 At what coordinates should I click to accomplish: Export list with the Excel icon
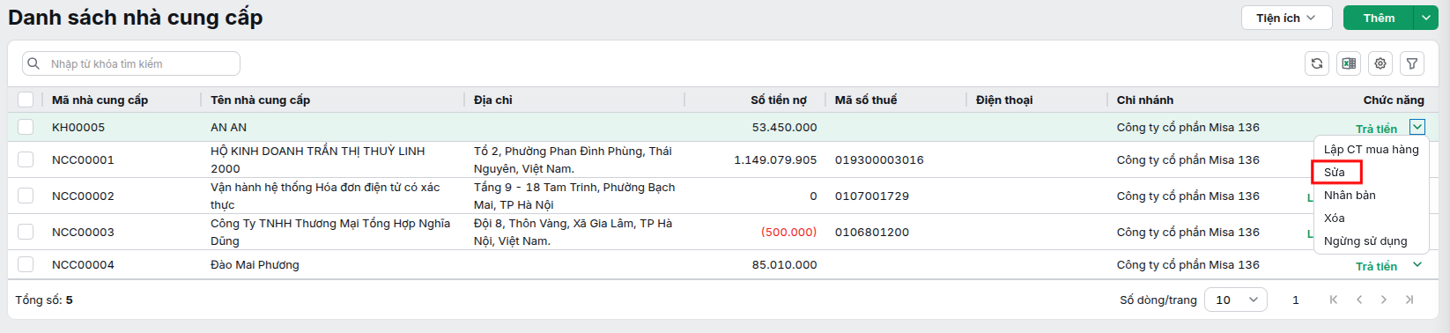(1349, 63)
